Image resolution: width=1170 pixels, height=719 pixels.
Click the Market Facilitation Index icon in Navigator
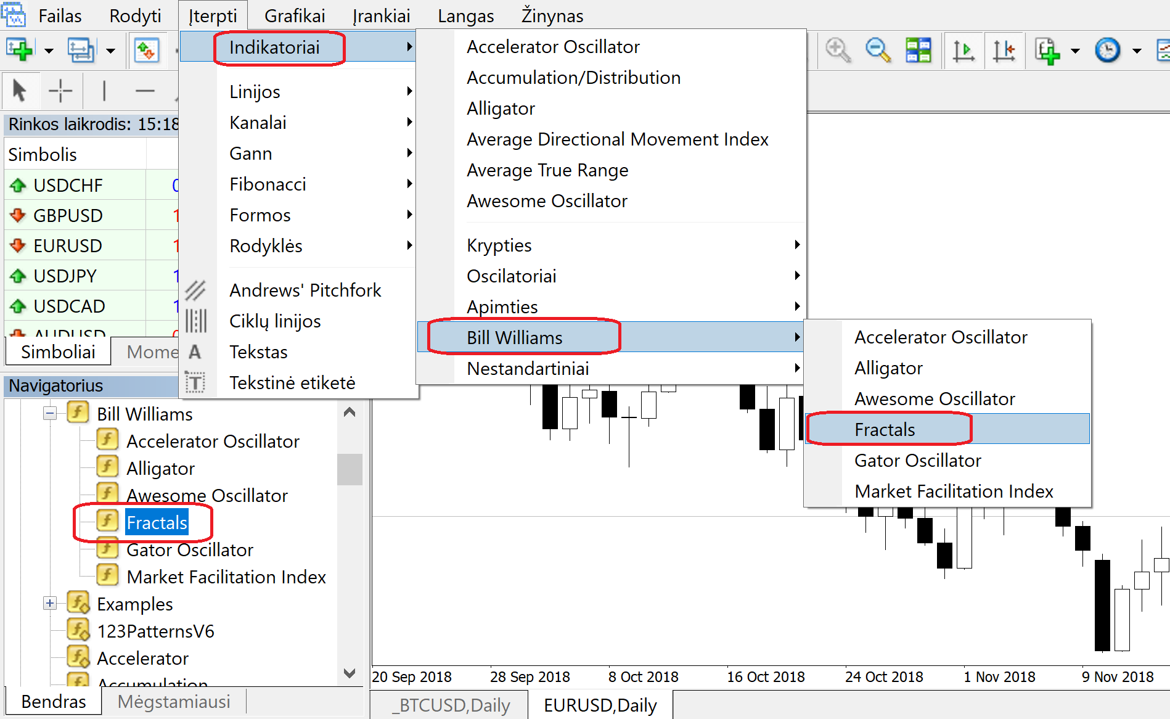tap(107, 575)
